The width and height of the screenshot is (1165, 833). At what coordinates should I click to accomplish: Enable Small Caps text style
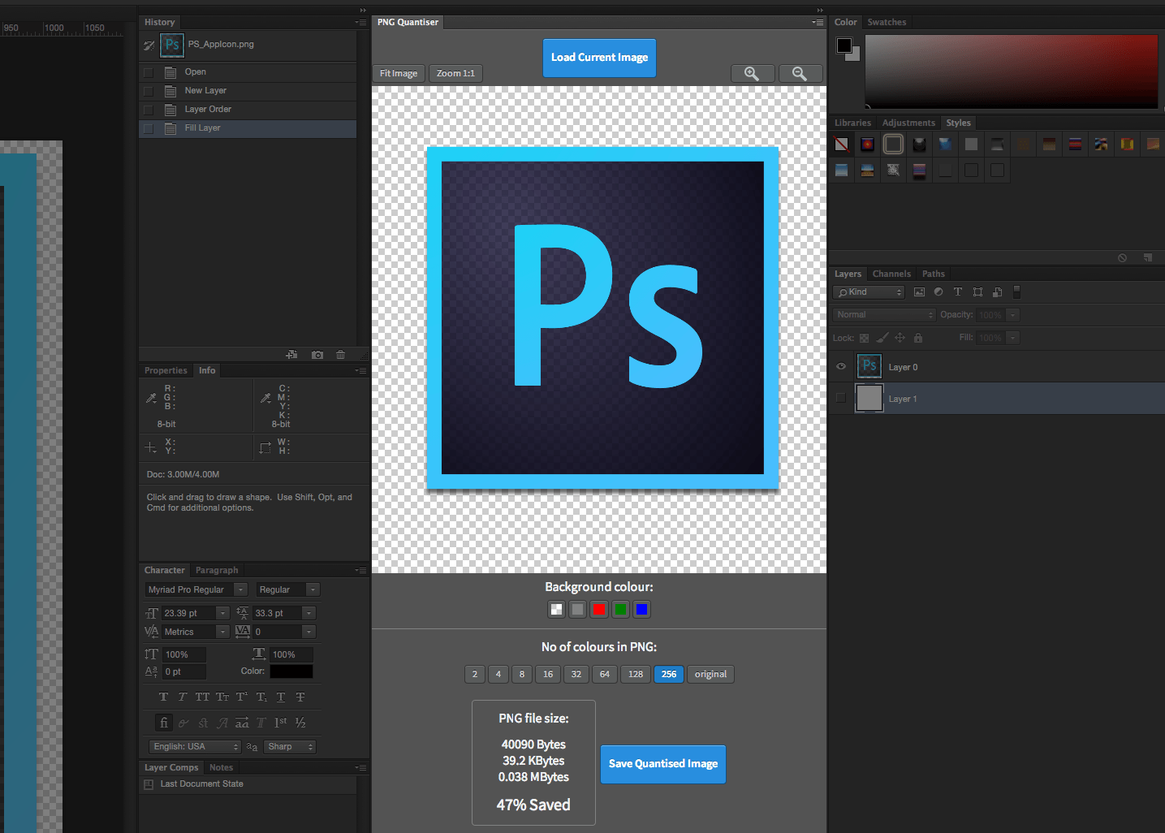tap(222, 697)
